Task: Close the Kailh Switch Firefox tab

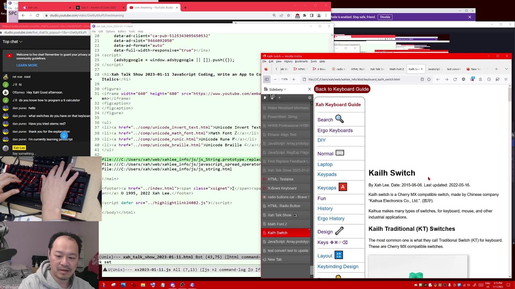Action: tap(422, 69)
